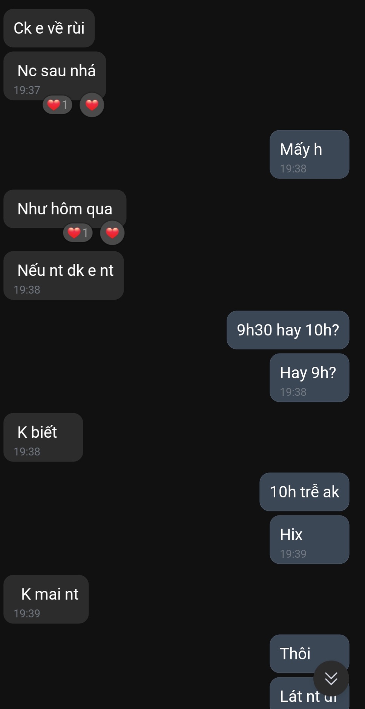
Task: Tap the "Hix" message text
Action: point(291,534)
